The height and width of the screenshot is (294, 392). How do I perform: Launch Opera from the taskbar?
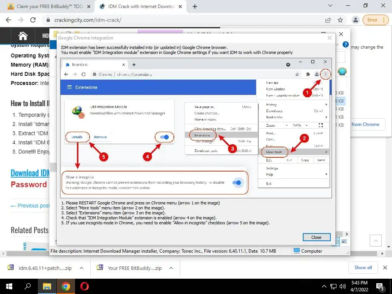85,286
